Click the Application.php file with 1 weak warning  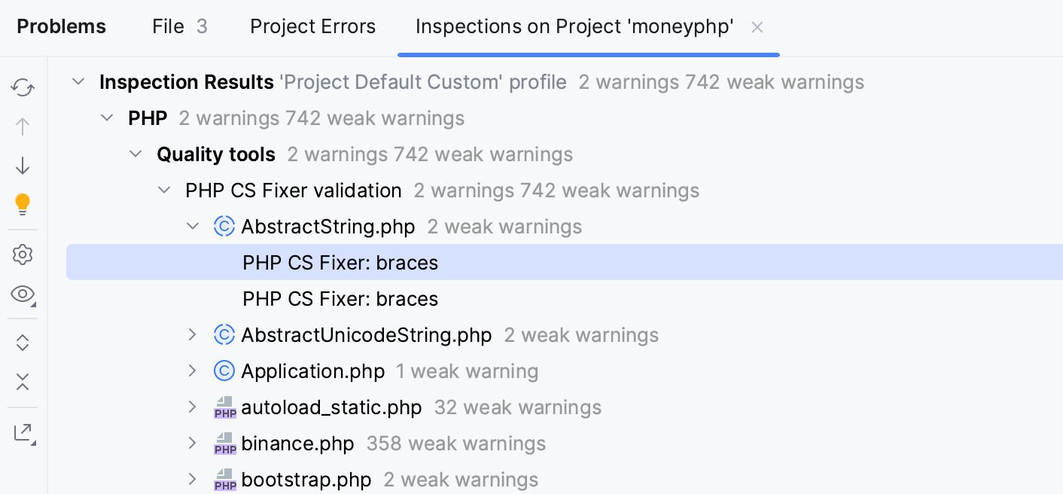pos(313,370)
